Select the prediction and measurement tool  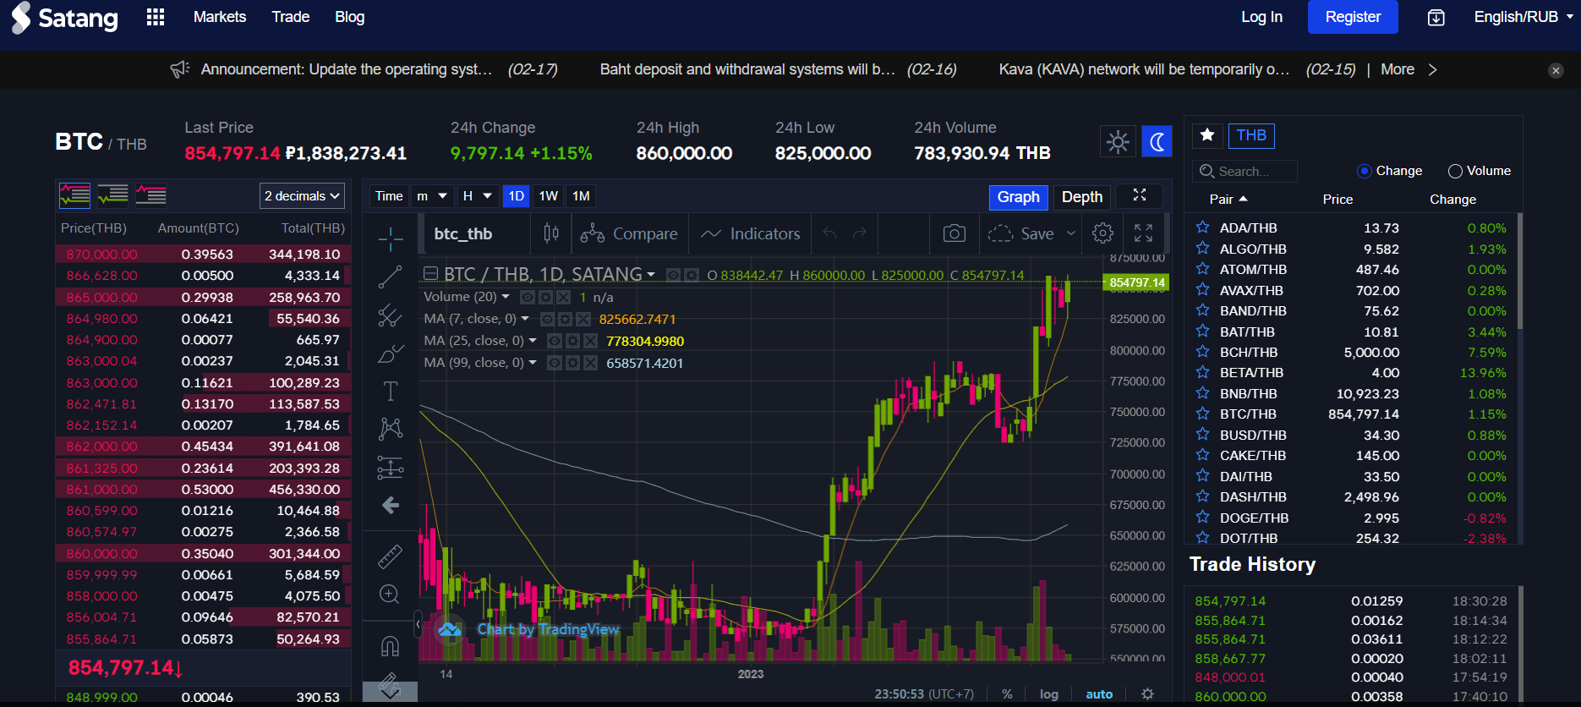click(390, 467)
